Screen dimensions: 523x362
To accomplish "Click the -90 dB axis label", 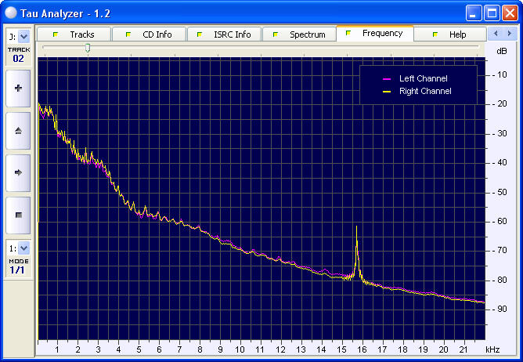I will pos(500,309).
